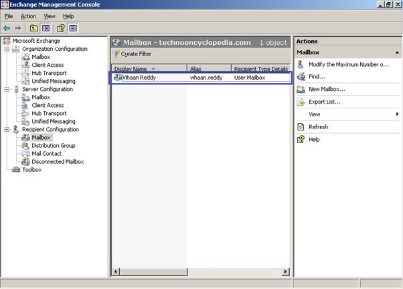The image size is (403, 289).
Task: Click the Vihaan Reddy mailbox icon
Action: (x=118, y=78)
